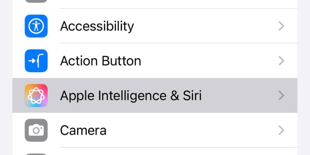The width and height of the screenshot is (310, 155).
Task: Click chevron beside Apple Intelligence & Siri
Action: (x=281, y=95)
